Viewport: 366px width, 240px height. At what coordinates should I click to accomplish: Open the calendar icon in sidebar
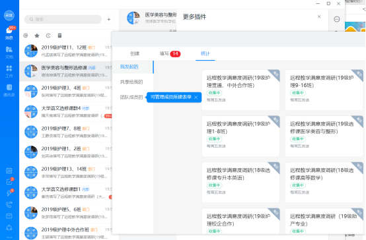click(9, 171)
